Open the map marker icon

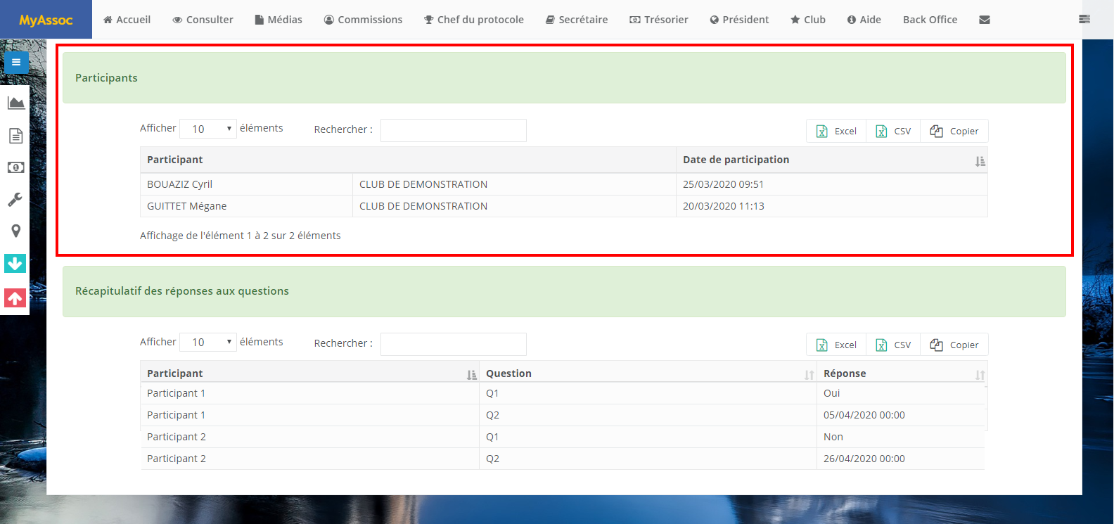point(15,231)
